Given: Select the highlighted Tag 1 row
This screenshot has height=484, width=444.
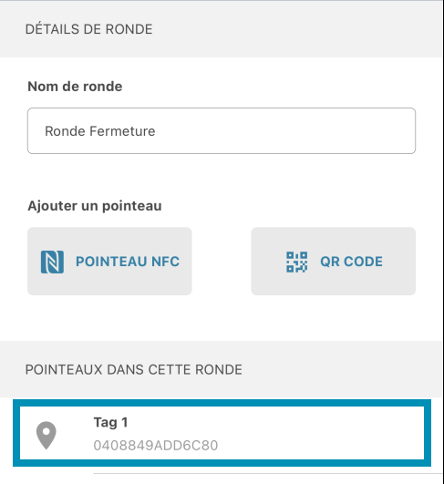Looking at the screenshot, I should coord(222,433).
